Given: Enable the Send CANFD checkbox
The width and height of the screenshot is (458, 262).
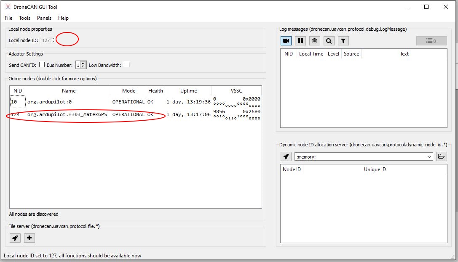Looking at the screenshot, I should 42,65.
